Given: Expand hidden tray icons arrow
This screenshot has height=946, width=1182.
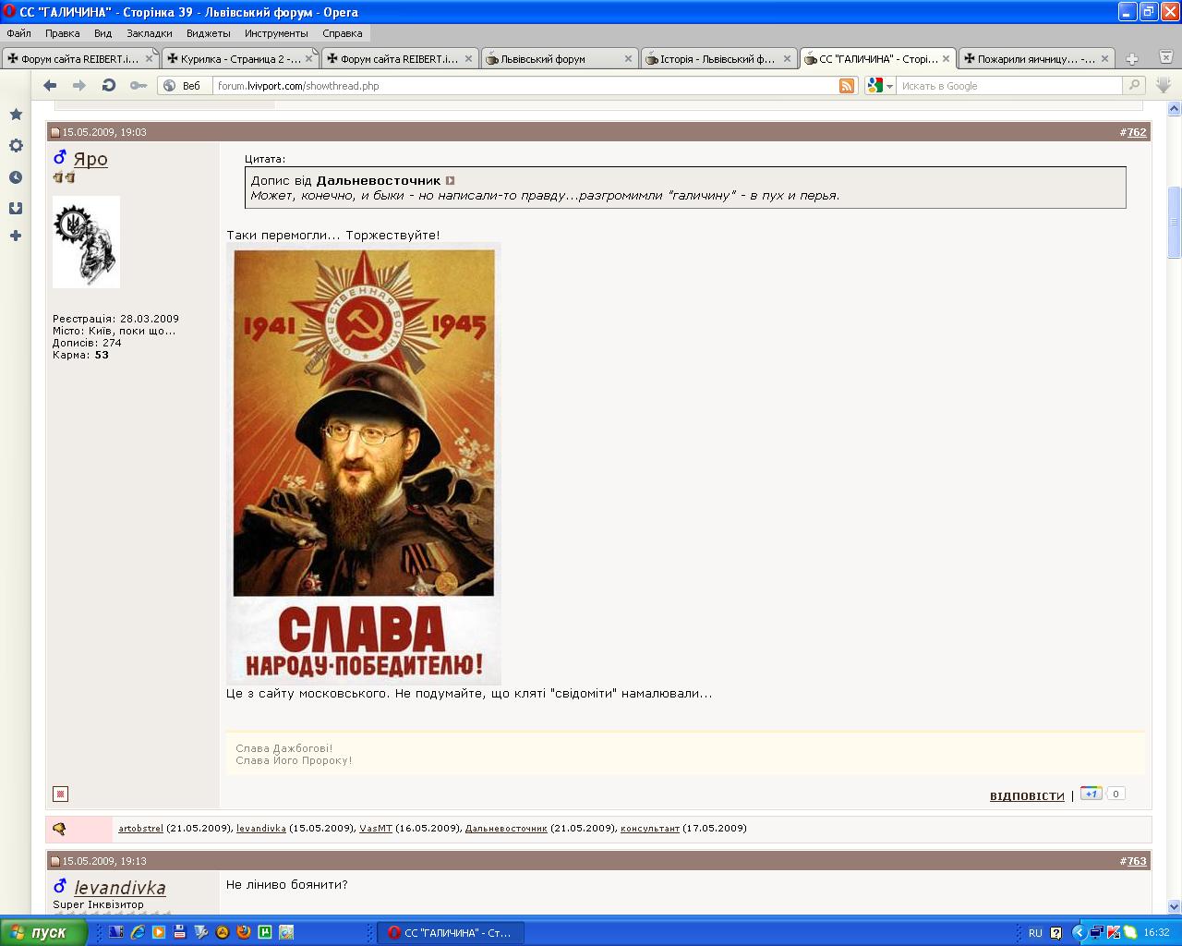Looking at the screenshot, I should point(1078,933).
